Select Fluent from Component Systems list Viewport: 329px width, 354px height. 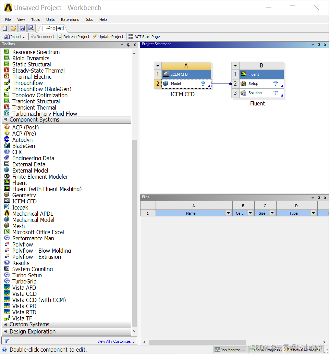tap(20, 183)
